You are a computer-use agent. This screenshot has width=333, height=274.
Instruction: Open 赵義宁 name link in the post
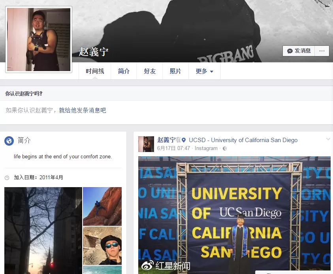click(166, 140)
